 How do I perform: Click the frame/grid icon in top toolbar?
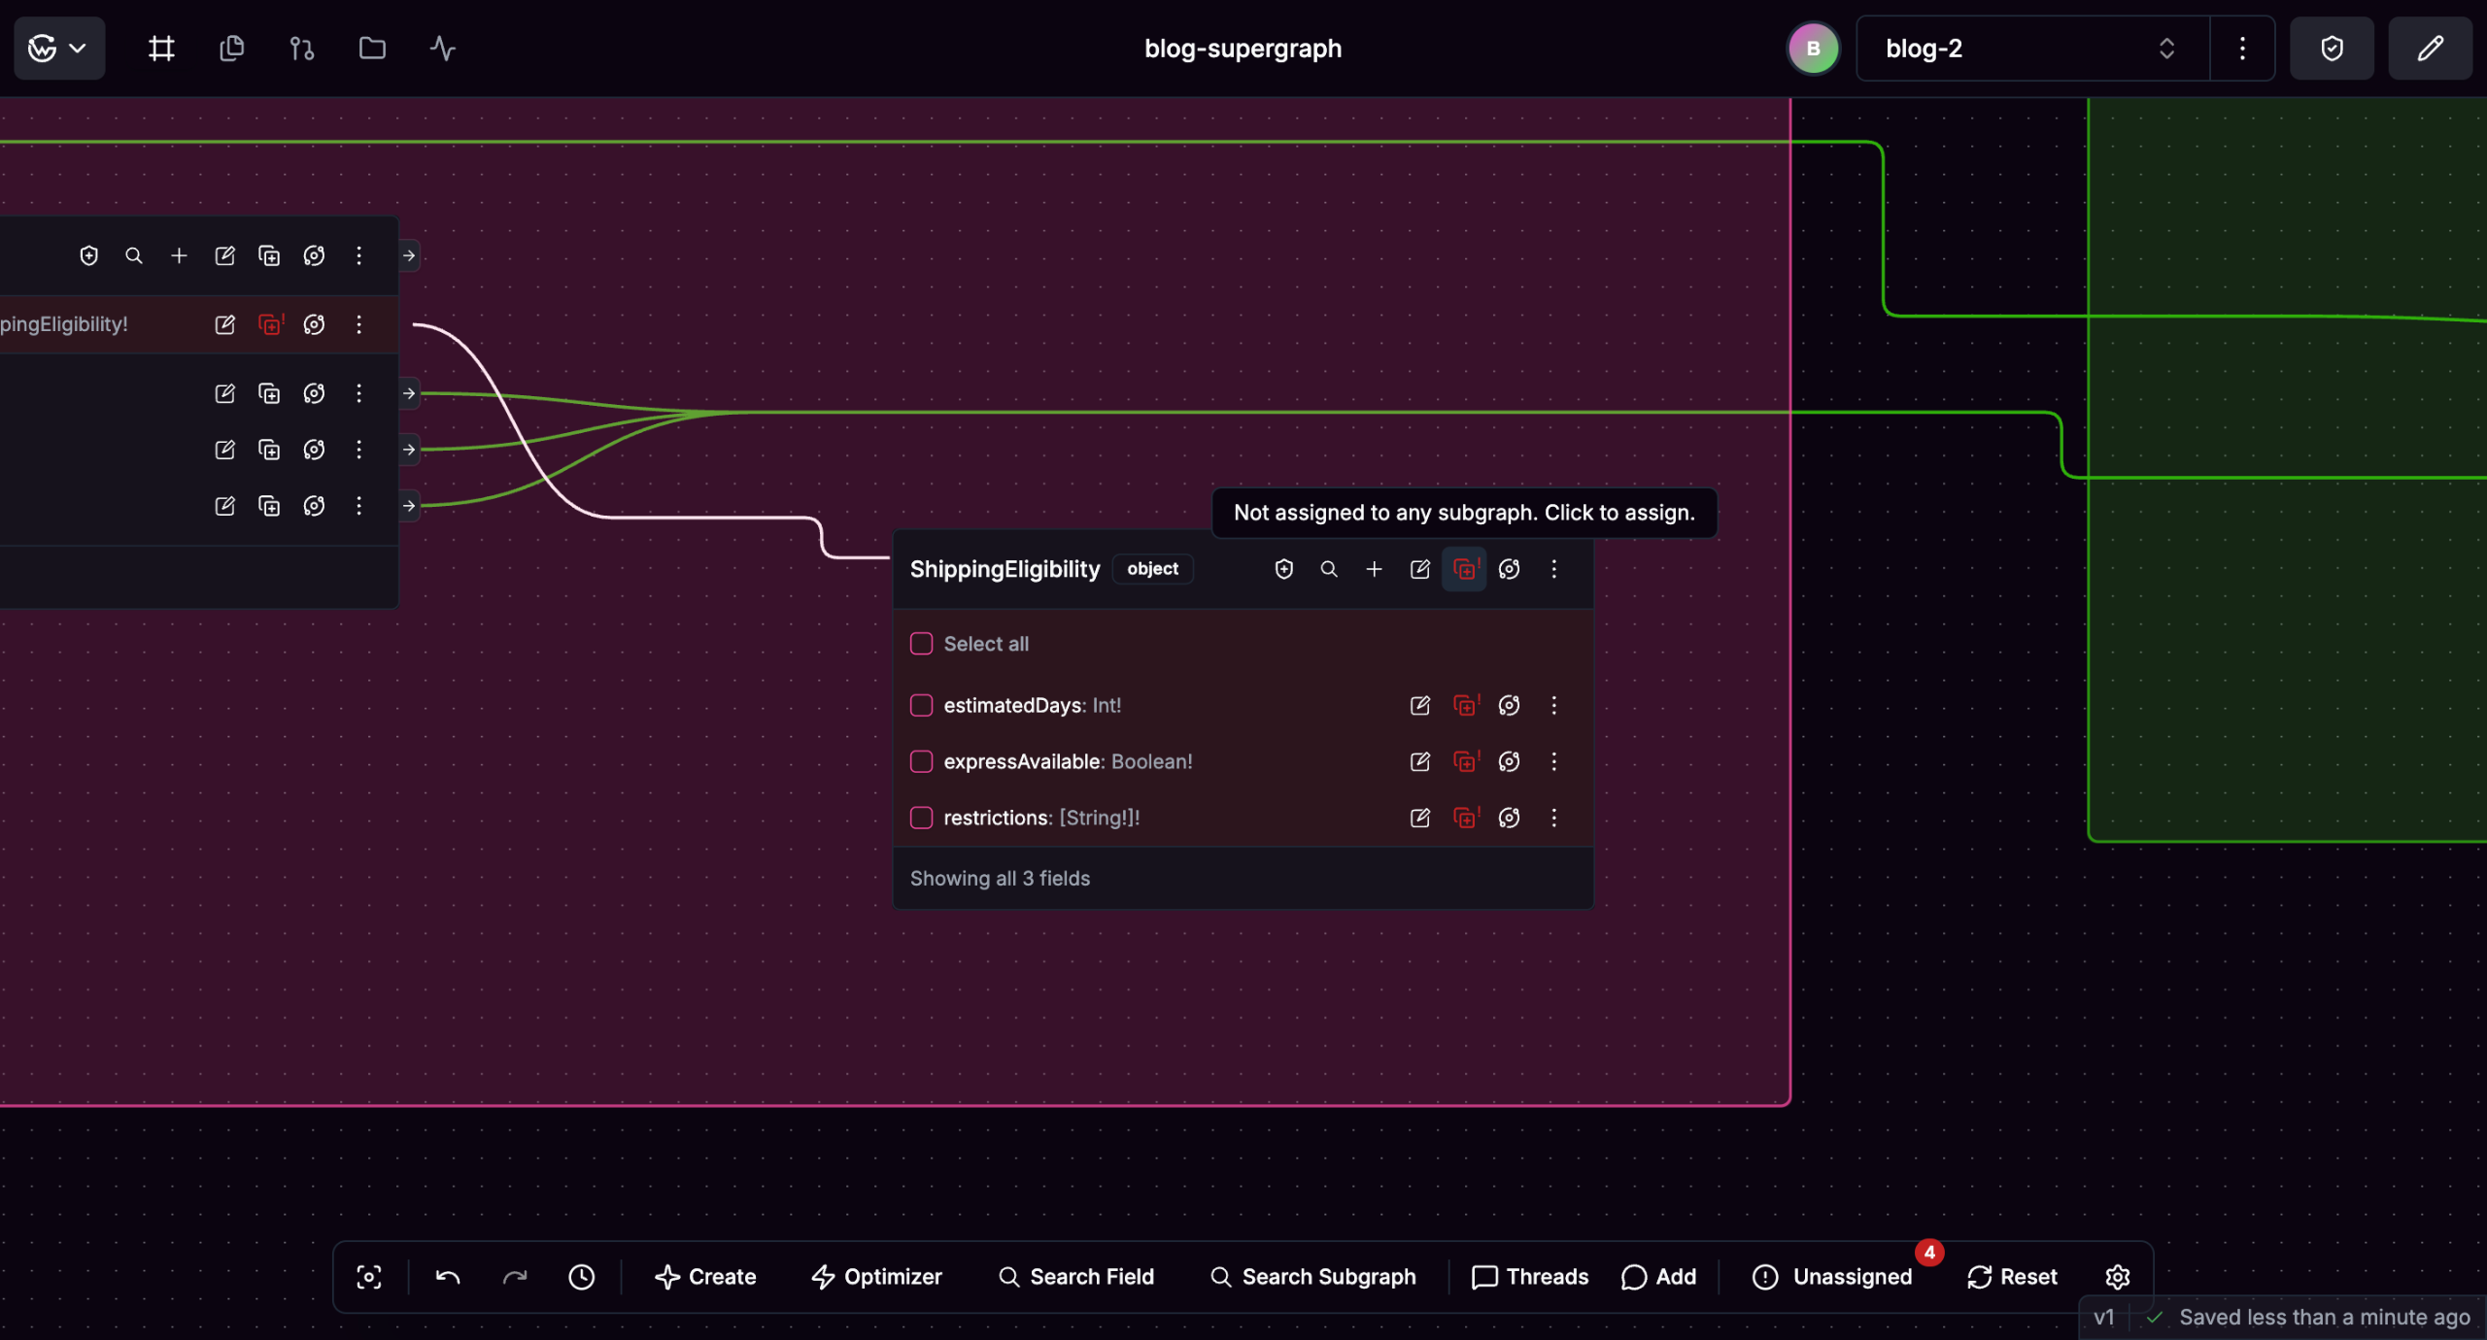coord(161,49)
